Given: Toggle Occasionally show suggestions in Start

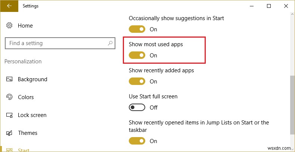Looking at the screenshot, I should click(x=137, y=29).
